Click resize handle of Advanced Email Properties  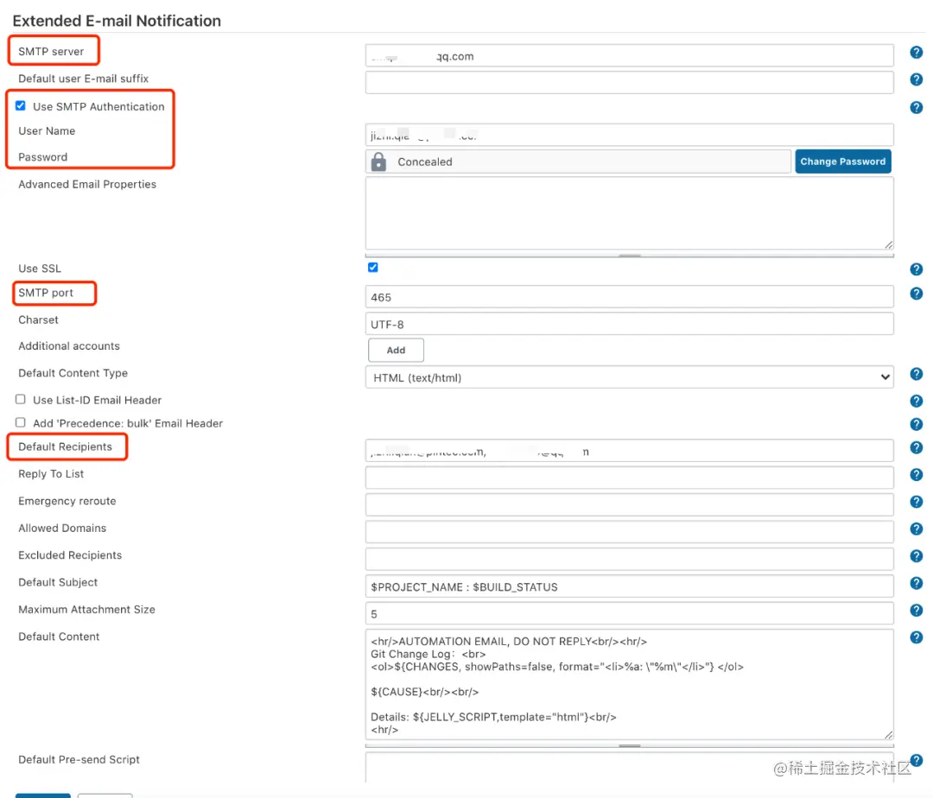888,245
